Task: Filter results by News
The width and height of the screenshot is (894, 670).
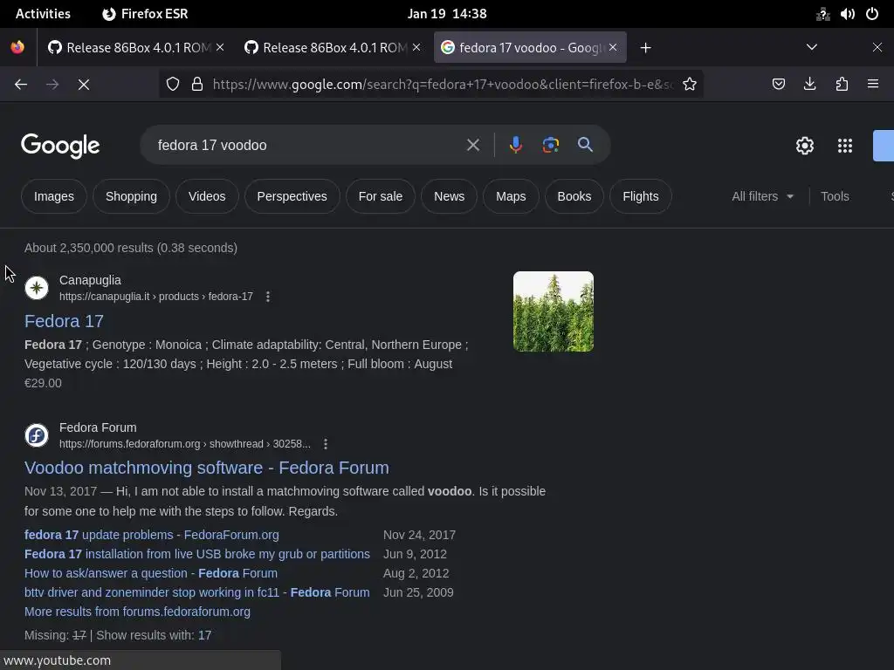Action: 450,196
